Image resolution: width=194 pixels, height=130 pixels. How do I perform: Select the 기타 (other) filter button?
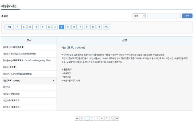(106, 27)
